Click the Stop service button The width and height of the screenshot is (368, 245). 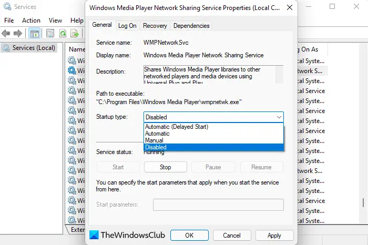click(x=166, y=167)
